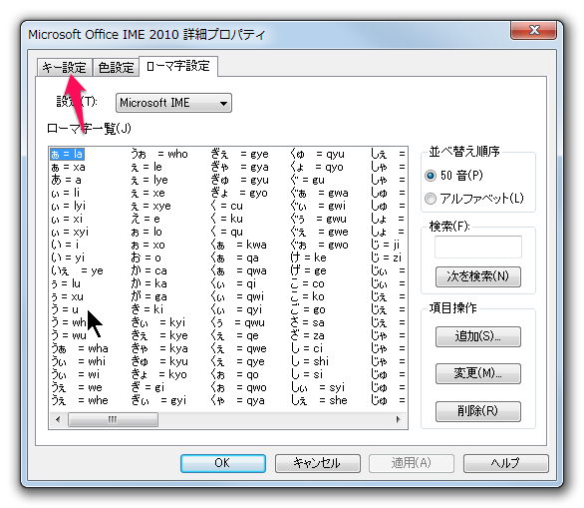Select the 'ぐぉ = gwo' entry
Screen dimensions: 584x508
[319, 246]
